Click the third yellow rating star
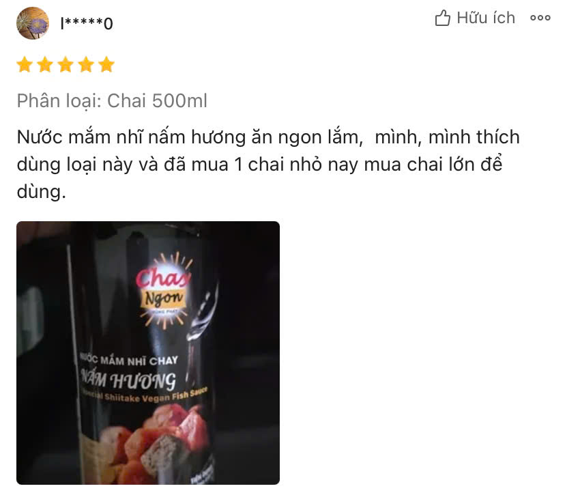The height and width of the screenshot is (495, 565). pos(66,65)
